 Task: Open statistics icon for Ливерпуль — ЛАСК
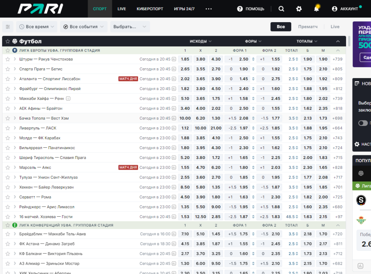click(174, 128)
